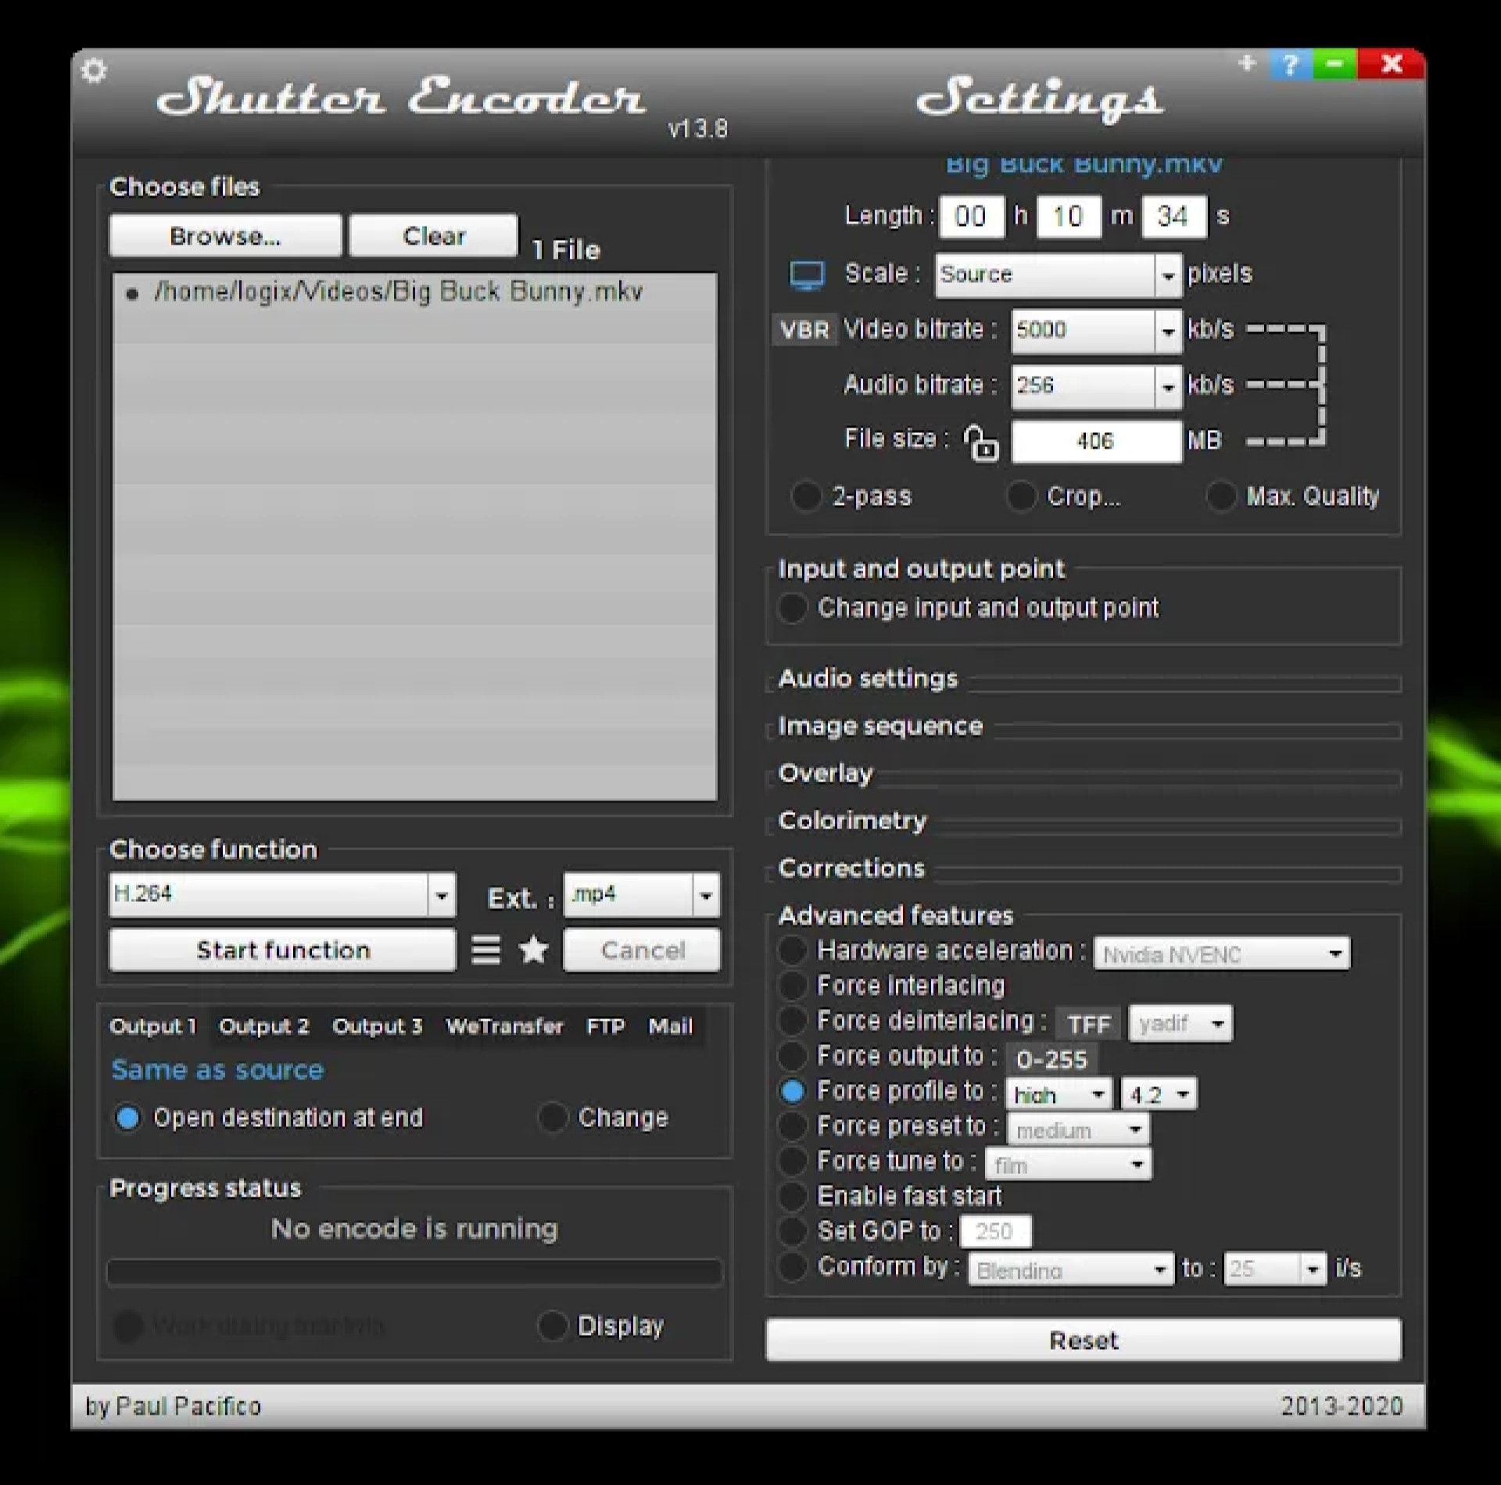Switch to the Output 2 tab
The width and height of the screenshot is (1501, 1485).
(263, 1026)
